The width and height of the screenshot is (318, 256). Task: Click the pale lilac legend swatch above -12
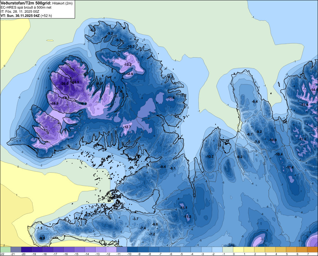(111, 250)
